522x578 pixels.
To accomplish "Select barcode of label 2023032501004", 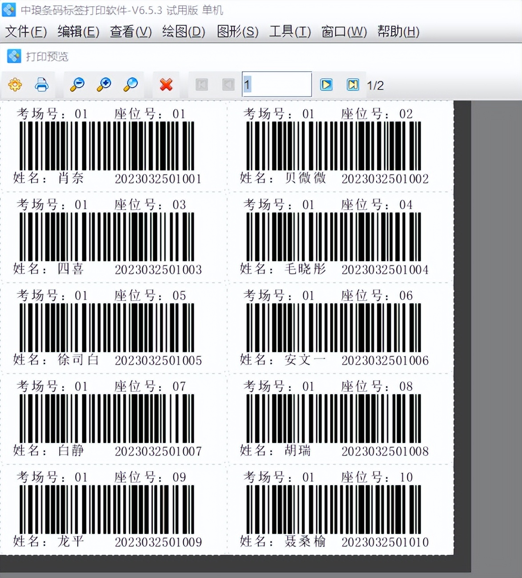I will [333, 237].
